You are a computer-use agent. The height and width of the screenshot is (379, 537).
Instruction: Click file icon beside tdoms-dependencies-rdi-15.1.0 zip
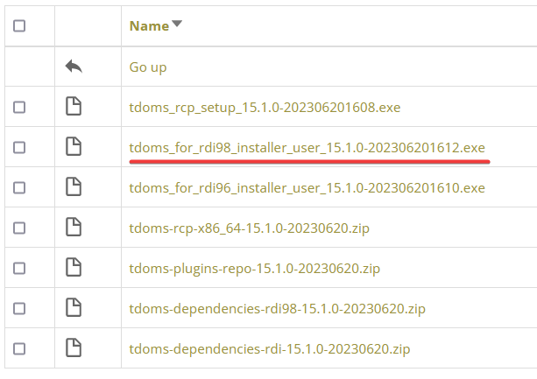74,348
